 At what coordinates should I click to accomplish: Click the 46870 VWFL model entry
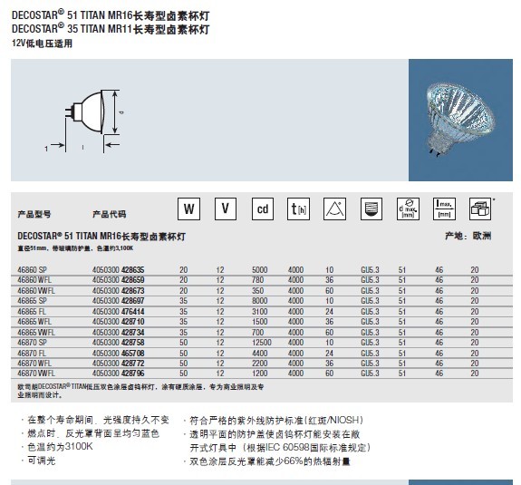[x=36, y=373]
